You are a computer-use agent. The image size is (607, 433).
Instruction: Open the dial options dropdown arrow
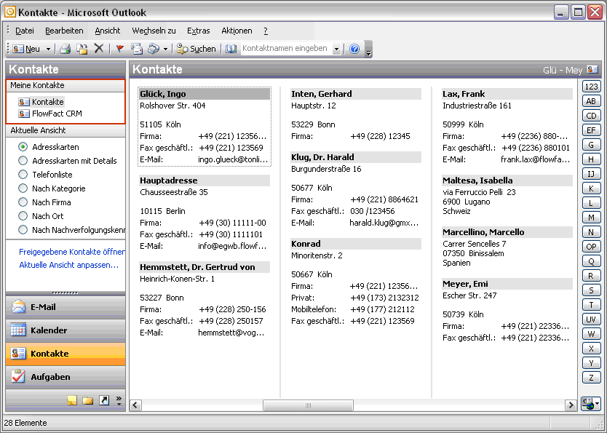click(165, 49)
